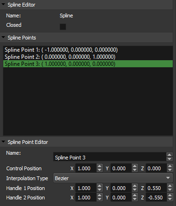This screenshot has width=176, height=206.
Task: Toggle the Closed checkbox
Action: point(63,27)
